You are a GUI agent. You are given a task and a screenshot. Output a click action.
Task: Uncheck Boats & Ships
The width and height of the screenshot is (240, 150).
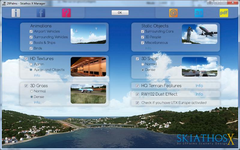(31, 43)
